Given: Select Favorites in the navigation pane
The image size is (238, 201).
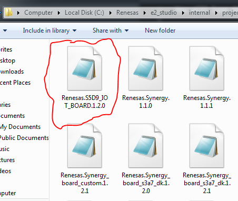Looking at the screenshot, I should point(6,49).
